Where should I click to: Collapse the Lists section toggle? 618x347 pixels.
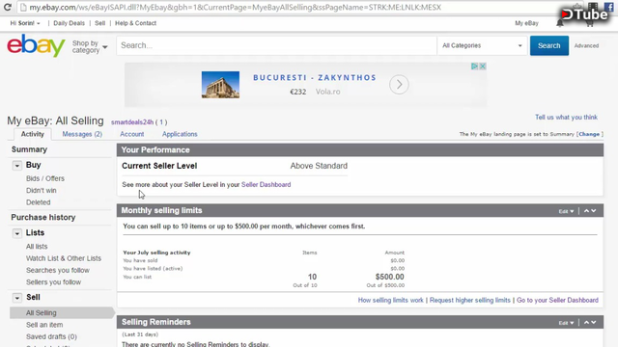(x=17, y=233)
